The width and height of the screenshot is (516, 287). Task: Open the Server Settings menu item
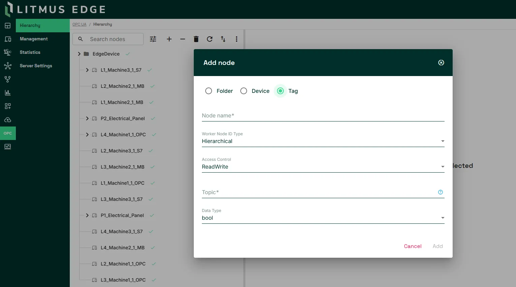tap(43, 66)
